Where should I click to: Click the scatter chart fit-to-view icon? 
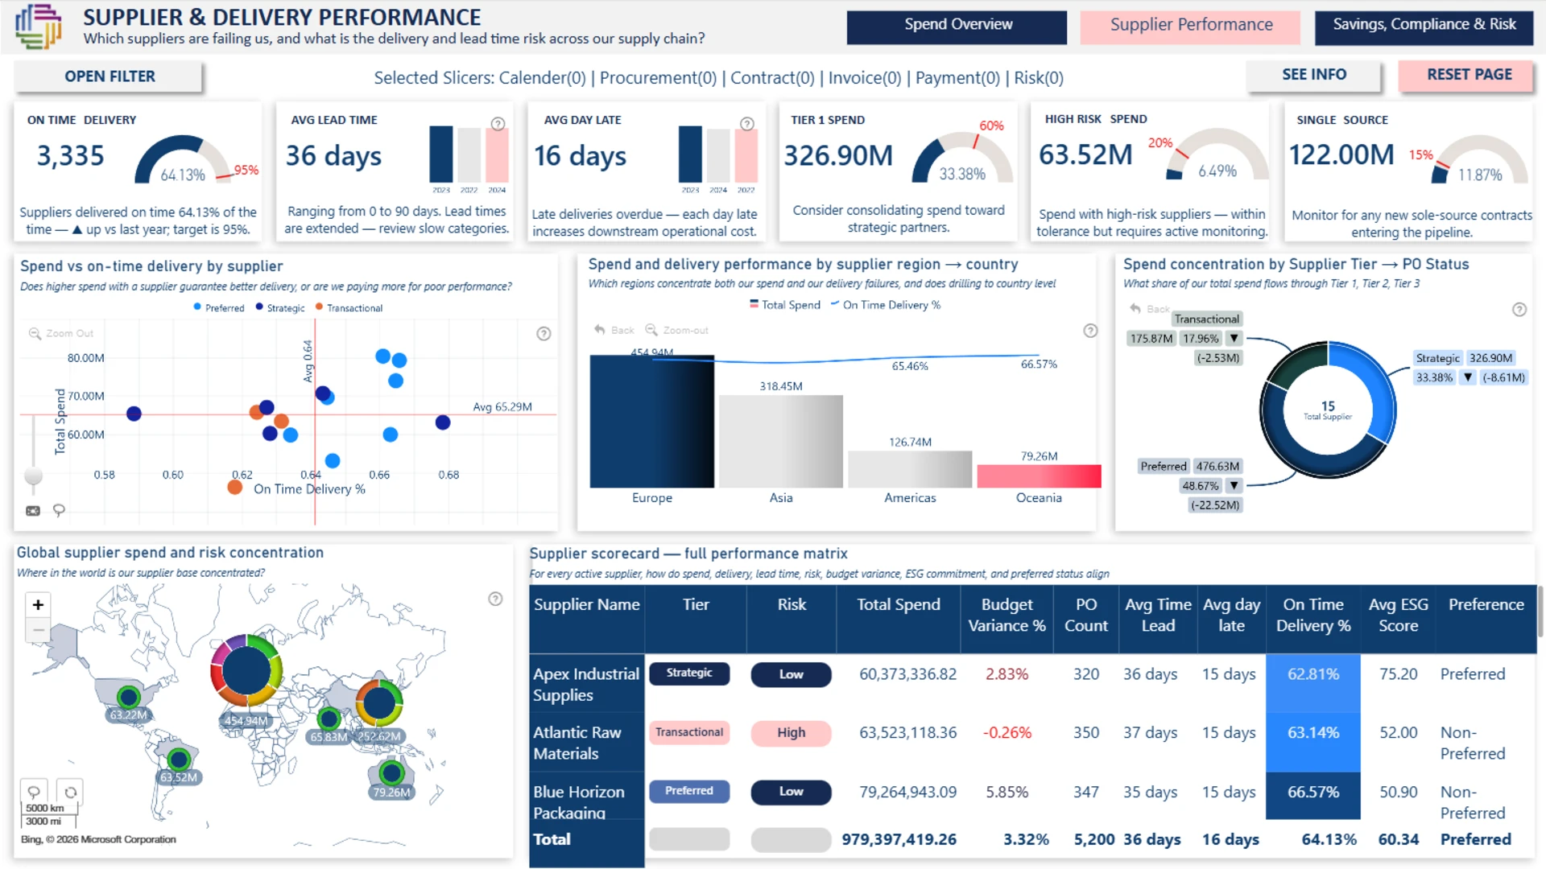click(33, 511)
